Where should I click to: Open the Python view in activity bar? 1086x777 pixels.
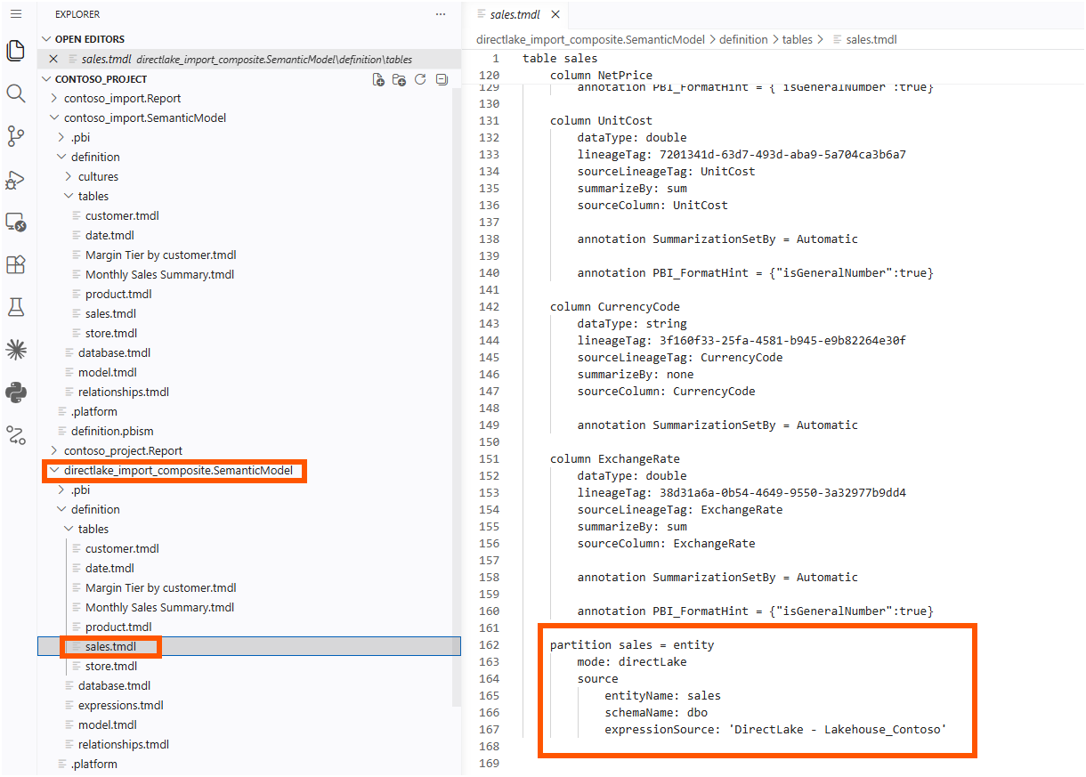click(x=15, y=393)
